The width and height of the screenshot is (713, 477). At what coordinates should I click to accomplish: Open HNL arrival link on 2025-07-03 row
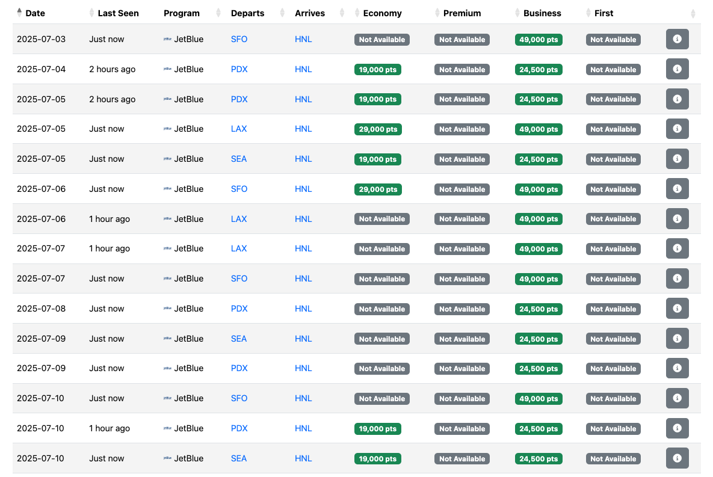(303, 39)
